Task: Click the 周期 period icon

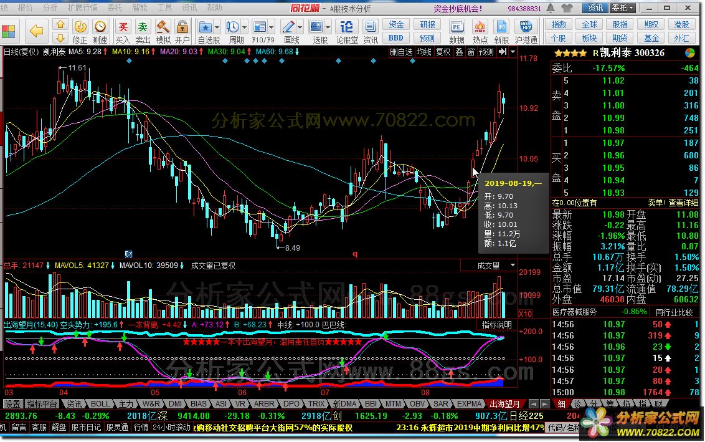Action: pyautogui.click(x=232, y=27)
